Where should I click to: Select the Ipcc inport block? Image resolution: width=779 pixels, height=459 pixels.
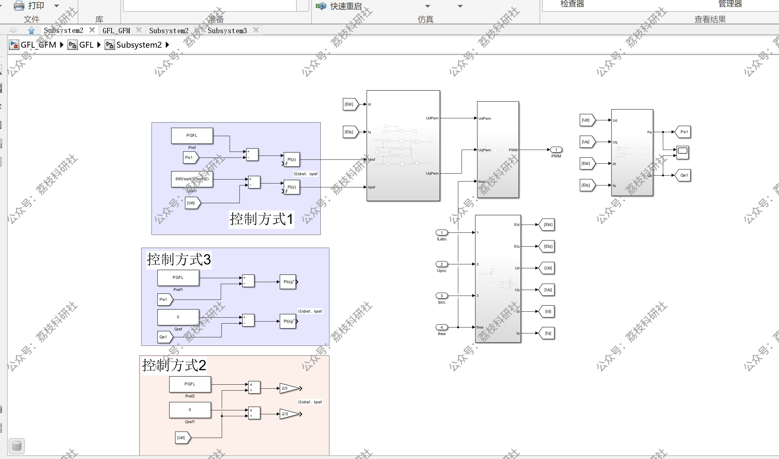point(441,296)
